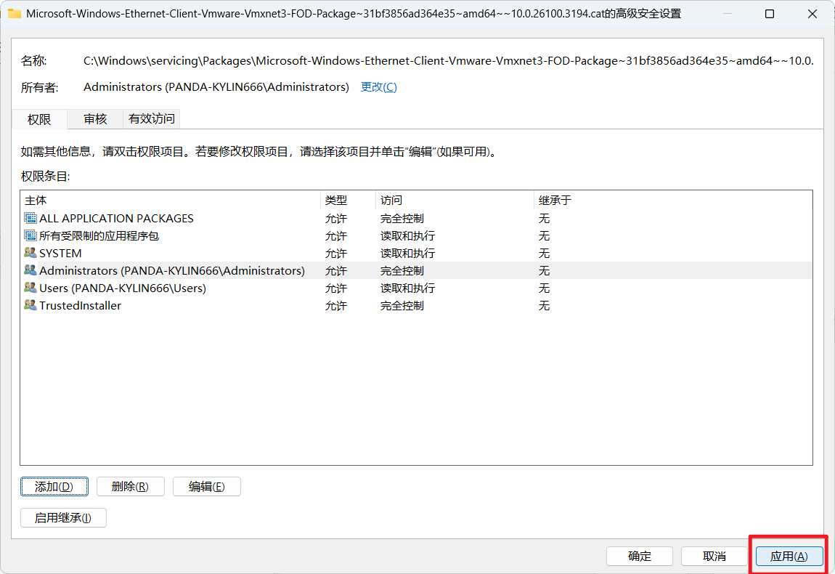The image size is (835, 574).
Task: Open the 审核 tab
Action: 95,119
